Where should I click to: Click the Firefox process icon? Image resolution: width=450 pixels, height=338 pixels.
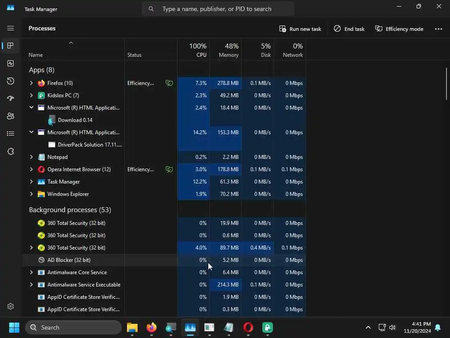point(41,83)
